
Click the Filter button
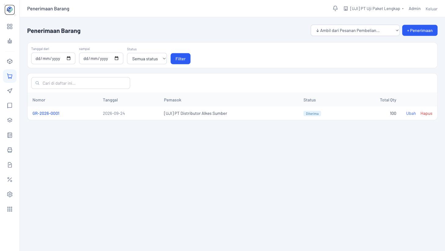tap(180, 59)
